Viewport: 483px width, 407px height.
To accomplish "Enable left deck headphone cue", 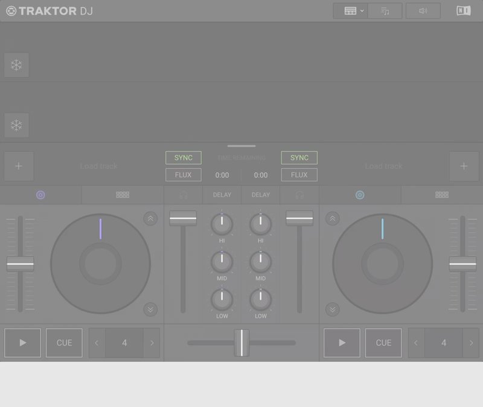I will 184,195.
